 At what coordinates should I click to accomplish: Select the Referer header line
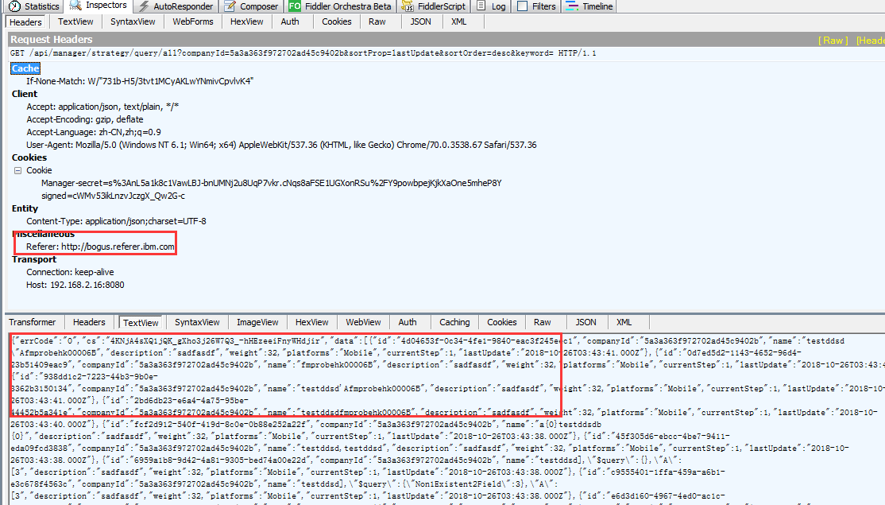click(100, 247)
